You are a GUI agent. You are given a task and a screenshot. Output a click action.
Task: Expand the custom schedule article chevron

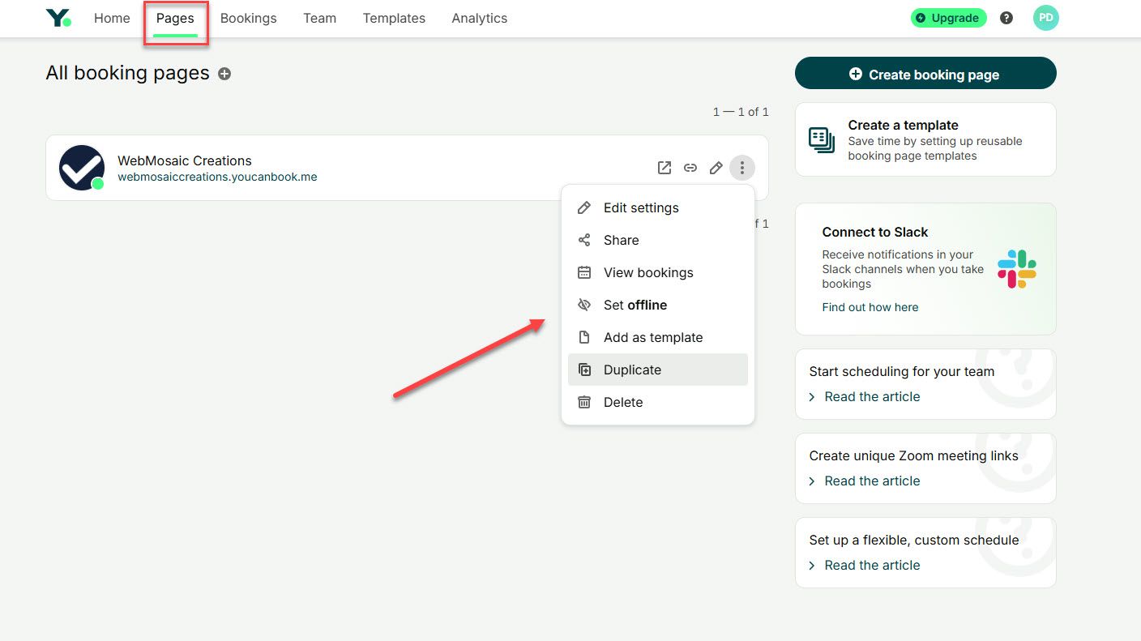[811, 565]
